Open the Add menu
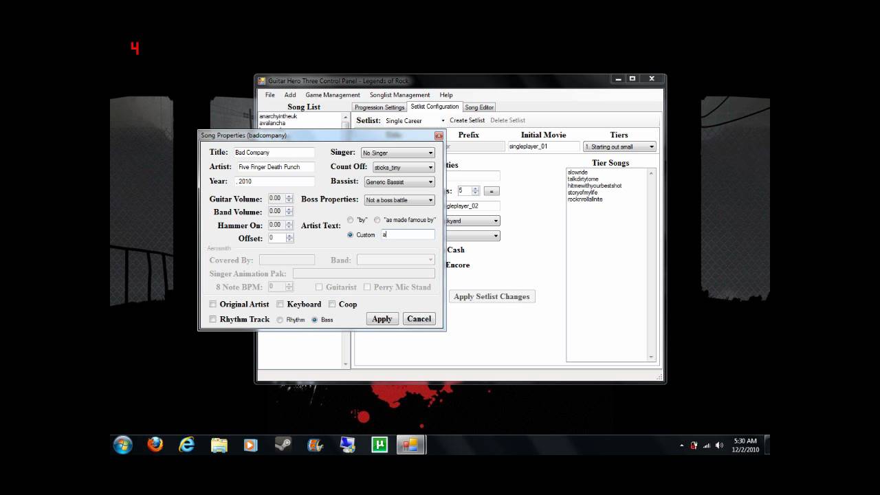Viewport: 880px width, 495px height. pyautogui.click(x=290, y=95)
